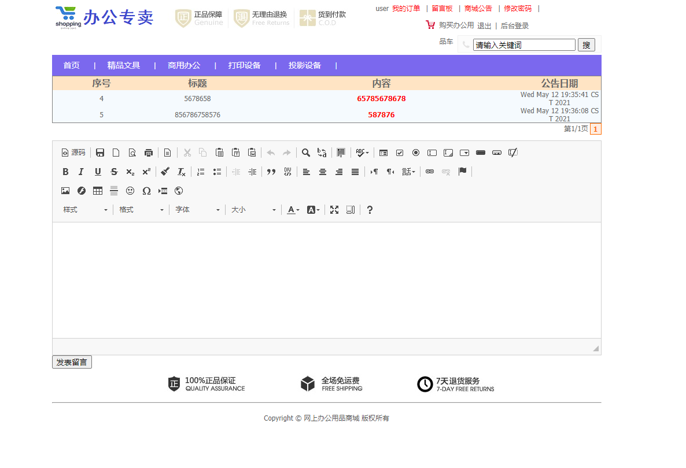Screen dimensions: 686x468
Task: Expand the 大小 font size dropdown
Action: [253, 209]
